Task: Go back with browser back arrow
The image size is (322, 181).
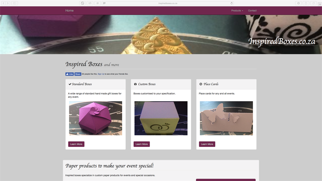Action: coord(3,3)
